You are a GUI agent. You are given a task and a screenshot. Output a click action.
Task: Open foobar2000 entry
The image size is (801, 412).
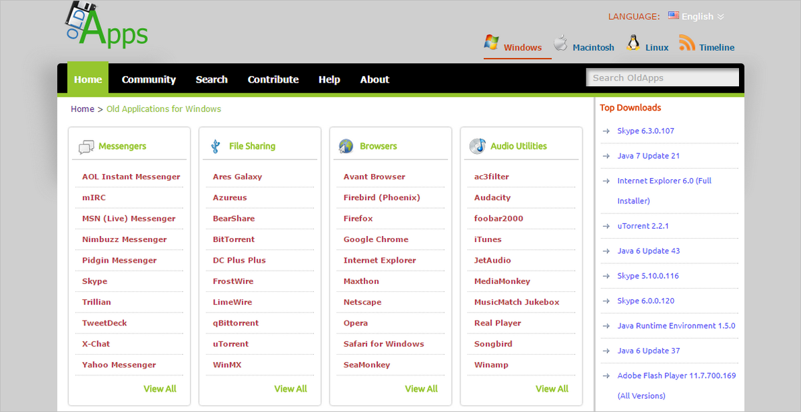click(498, 219)
